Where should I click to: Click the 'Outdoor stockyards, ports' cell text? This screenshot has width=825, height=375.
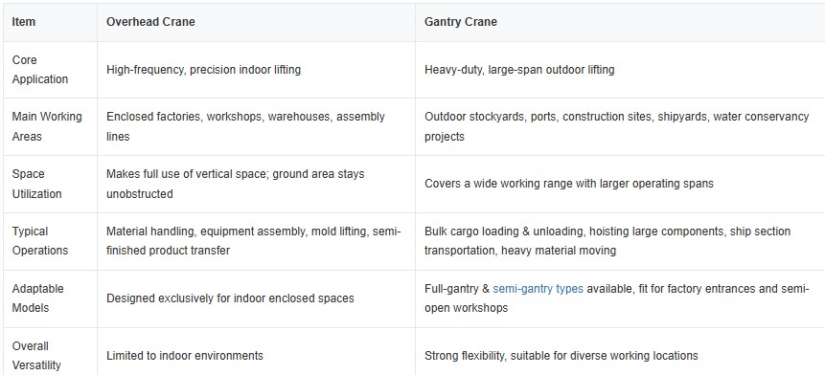point(617,126)
